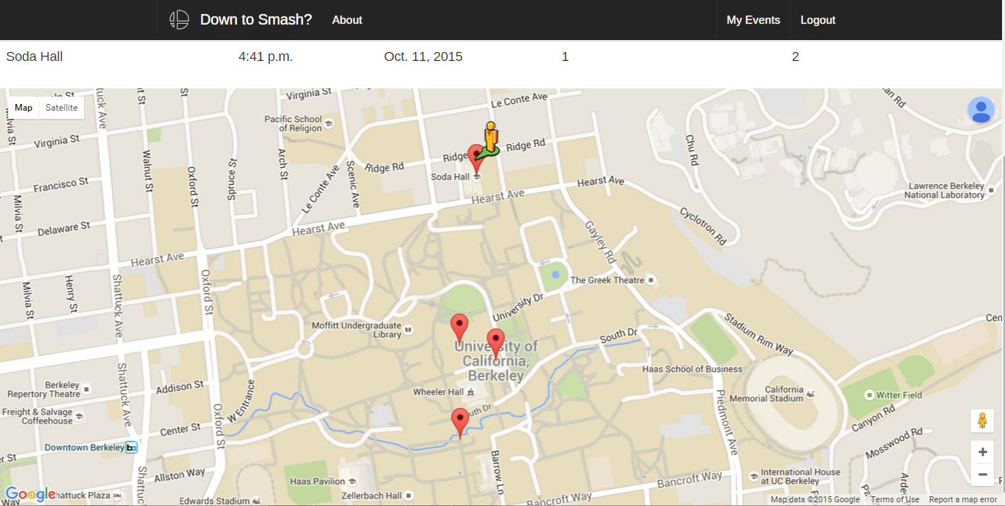
Task: Click the Zellerbach Hall place icon
Action: point(409,495)
